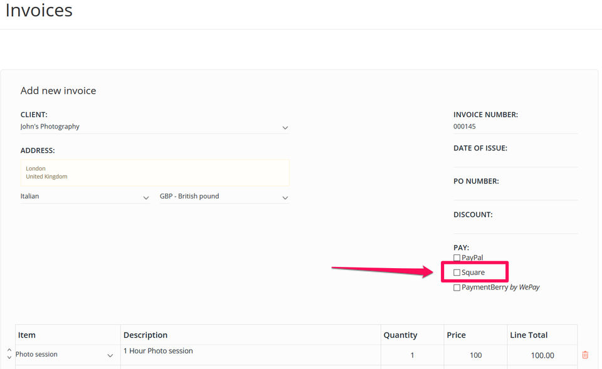The height and width of the screenshot is (369, 602).
Task: Click the Invoice Number field 000145
Action: click(515, 127)
